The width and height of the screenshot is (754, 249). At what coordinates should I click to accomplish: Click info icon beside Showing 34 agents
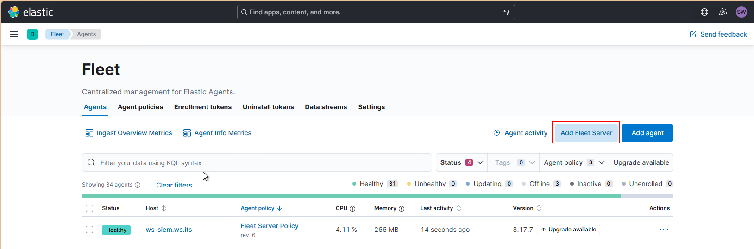tap(138, 185)
